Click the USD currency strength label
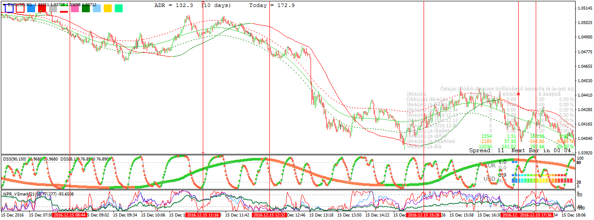 coord(489,179)
